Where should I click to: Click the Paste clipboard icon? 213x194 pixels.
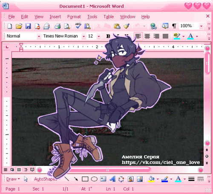[x=117, y=26]
